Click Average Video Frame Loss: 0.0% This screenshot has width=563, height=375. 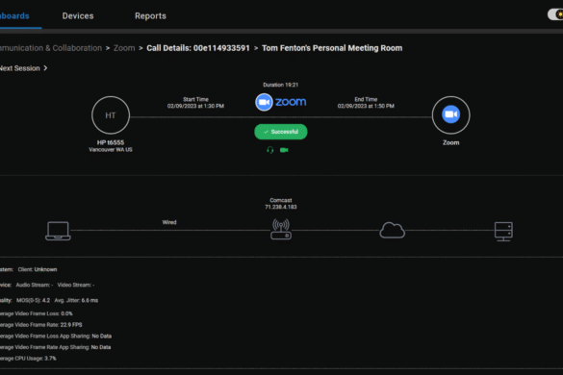point(37,313)
